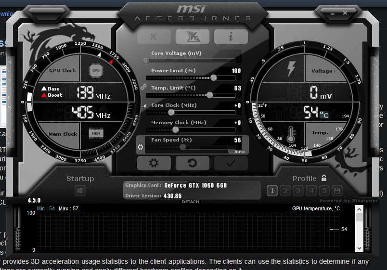This screenshot has height=270, width=387.
Task: Click the 0 mV voltage reading
Action: point(321,93)
